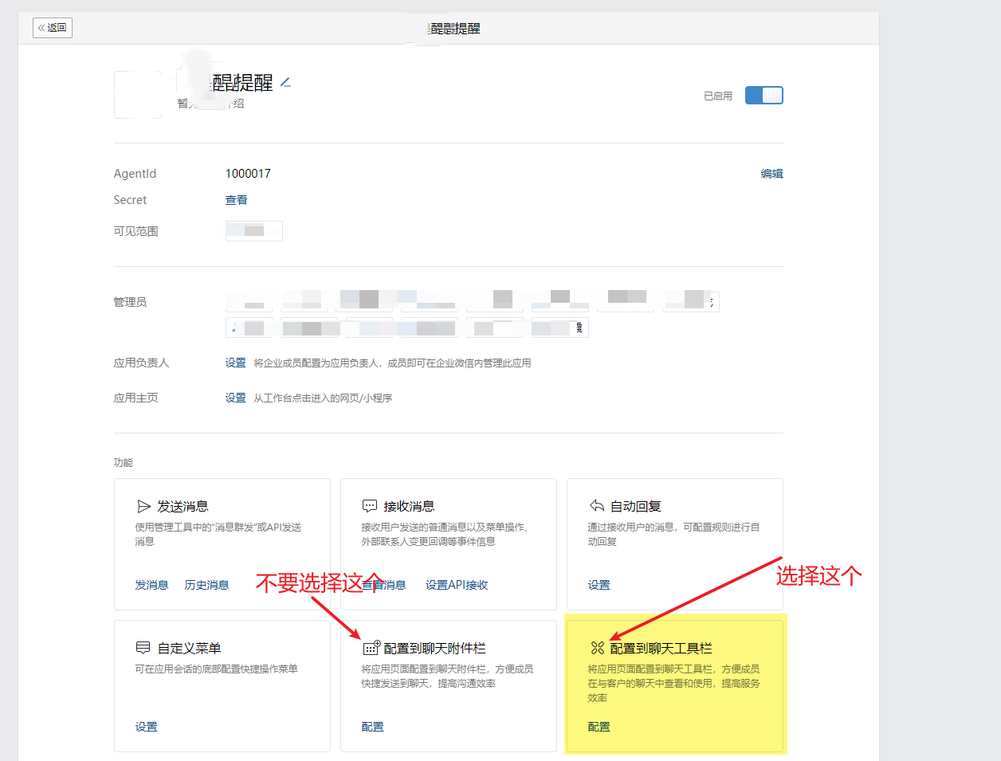Click the 自定义菜单 card title
This screenshot has width=1001, height=761.
point(189,648)
